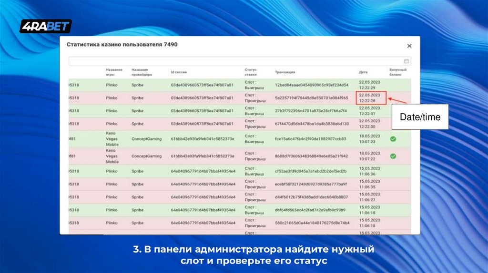Screen dimensions: 488x273
Task: Click date 22.05.2023 12:22:01
Action: pyautogui.click(x=369, y=110)
